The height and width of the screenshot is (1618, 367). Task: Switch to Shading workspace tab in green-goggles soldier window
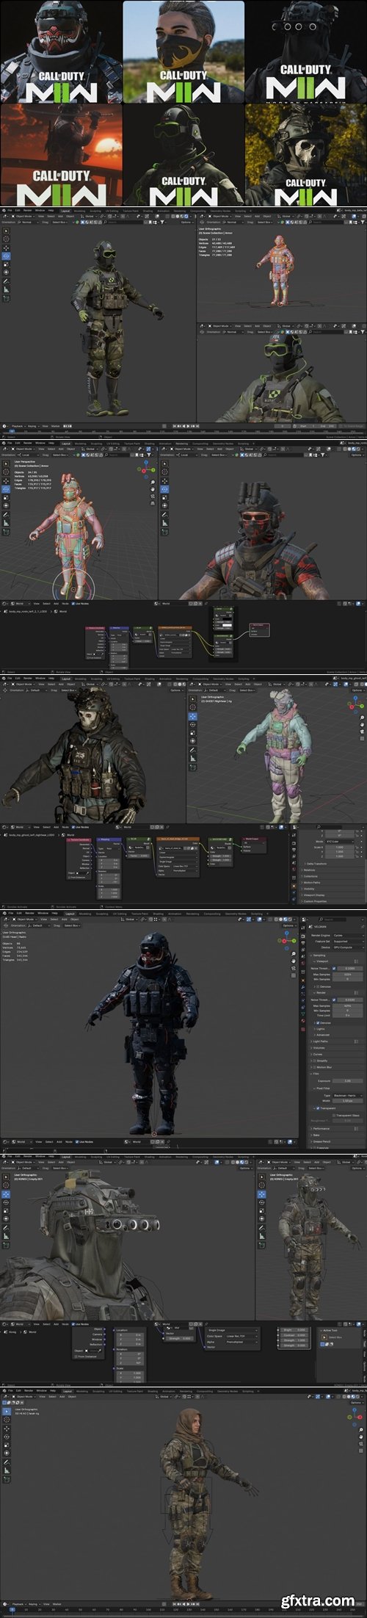pos(148,210)
